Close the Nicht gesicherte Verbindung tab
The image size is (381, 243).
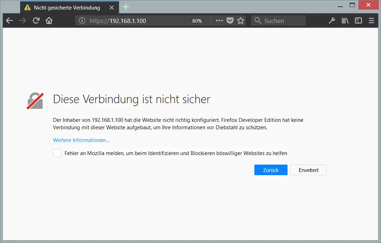(x=111, y=8)
